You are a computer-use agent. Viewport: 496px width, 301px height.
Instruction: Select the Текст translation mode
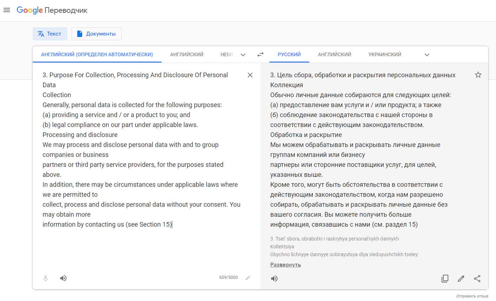pos(49,34)
